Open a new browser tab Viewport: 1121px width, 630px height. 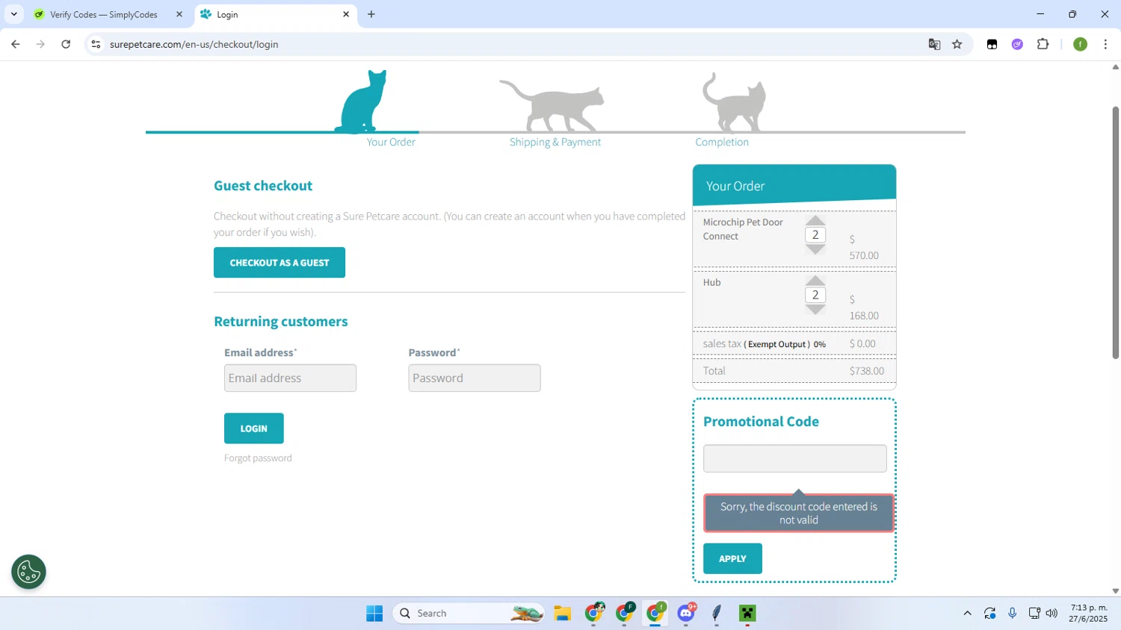click(371, 14)
